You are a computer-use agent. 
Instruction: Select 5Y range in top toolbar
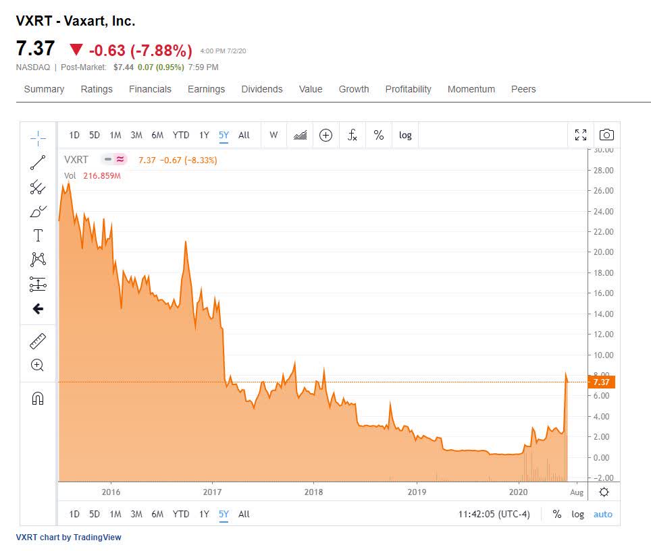pos(224,135)
